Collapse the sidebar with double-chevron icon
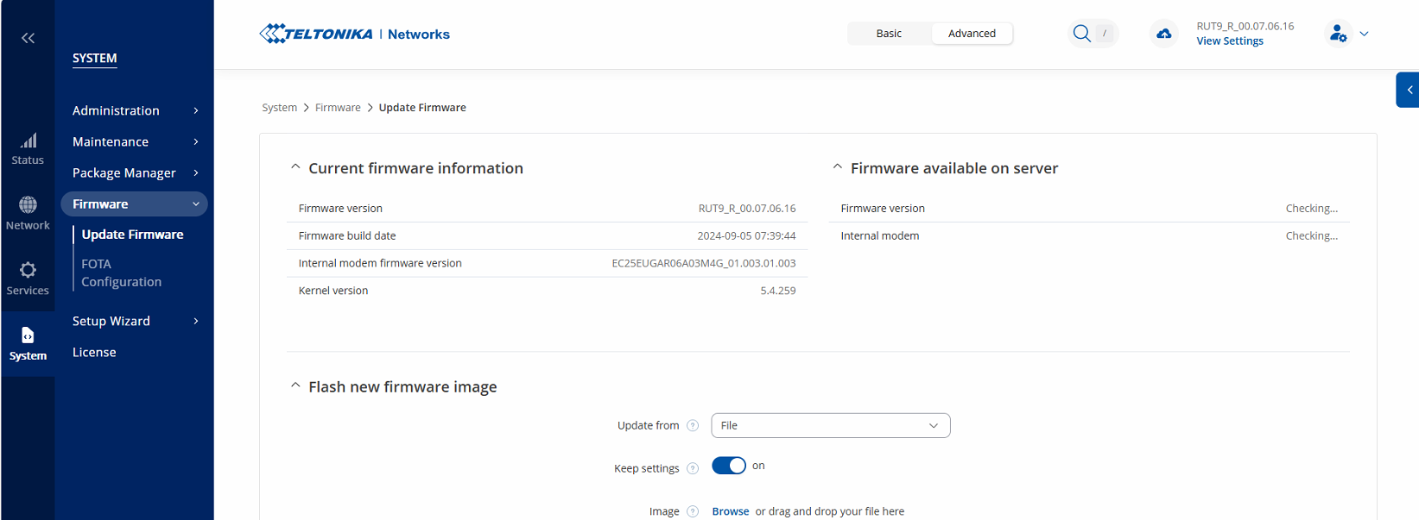Image resolution: width=1419 pixels, height=520 pixels. point(28,38)
